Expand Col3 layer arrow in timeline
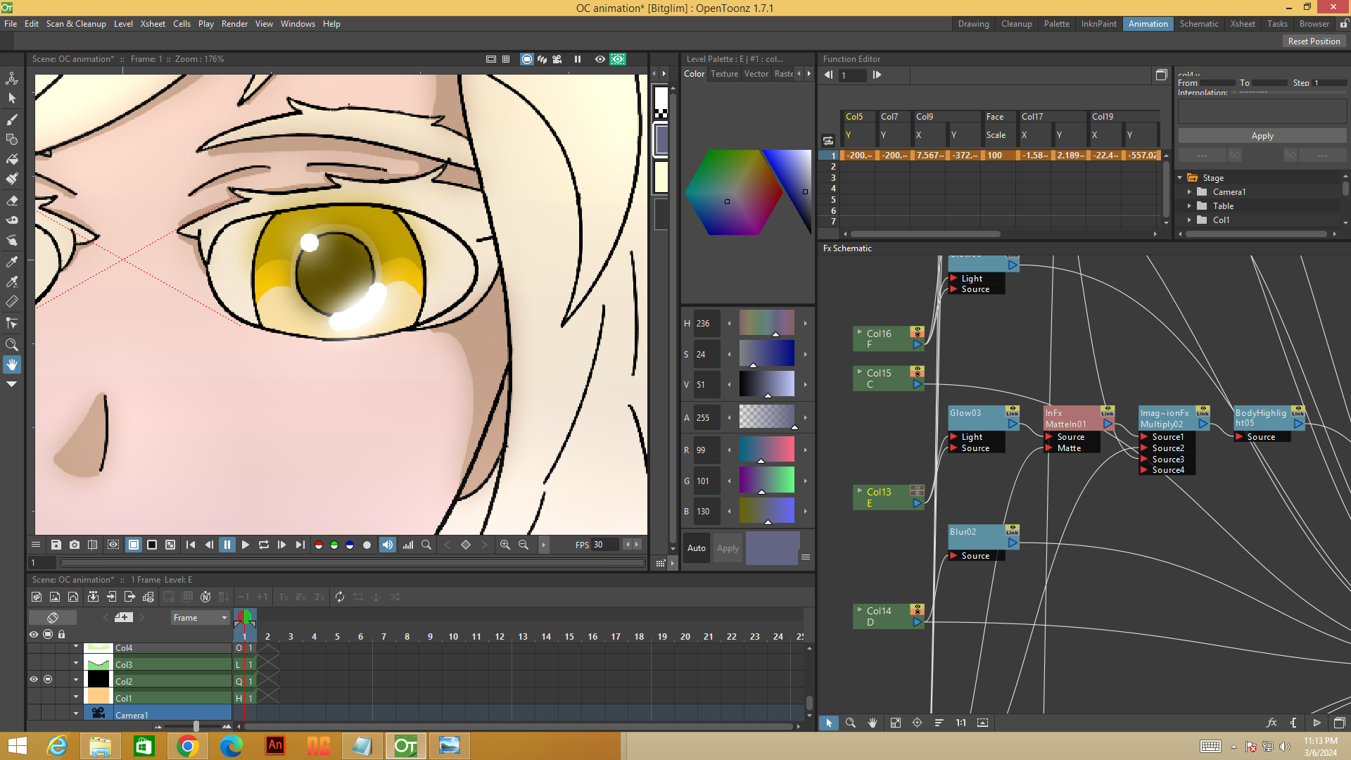 click(76, 663)
